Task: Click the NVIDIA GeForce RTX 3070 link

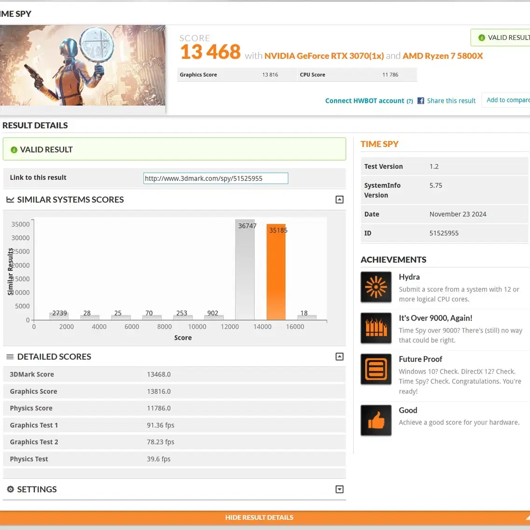Action: [x=324, y=56]
